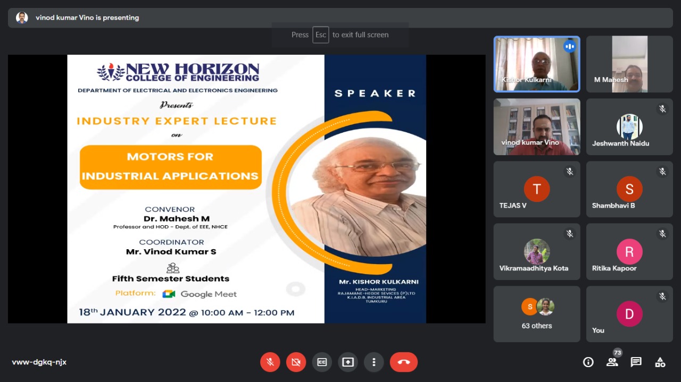Click 'MOTORS FOR INDUSTRIAL APPLICATIONS' title box
This screenshot has width=681, height=382.
pos(170,167)
